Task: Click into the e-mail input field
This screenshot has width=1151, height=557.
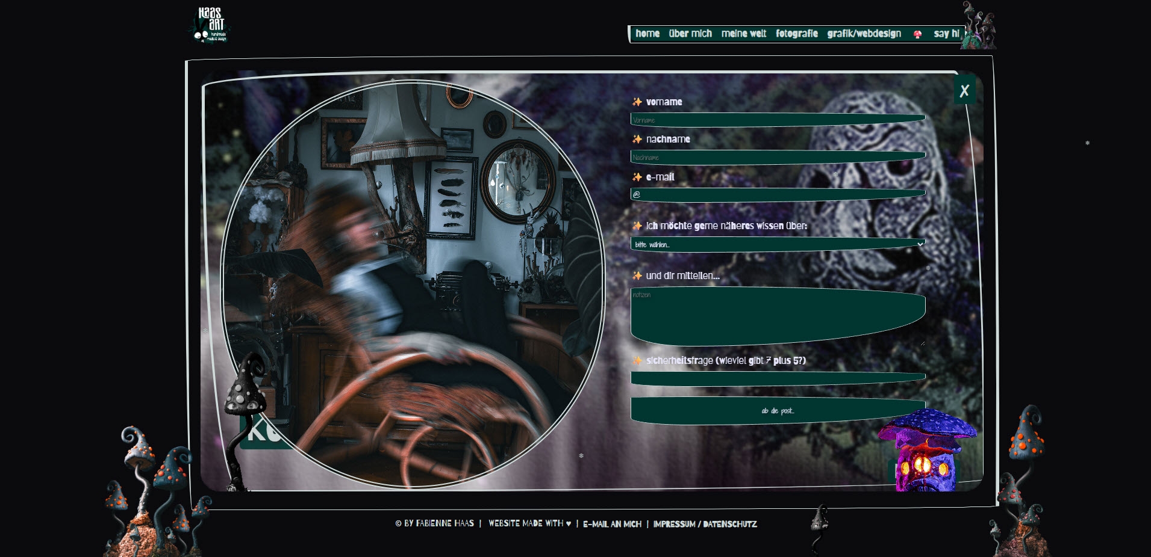Action: [777, 194]
